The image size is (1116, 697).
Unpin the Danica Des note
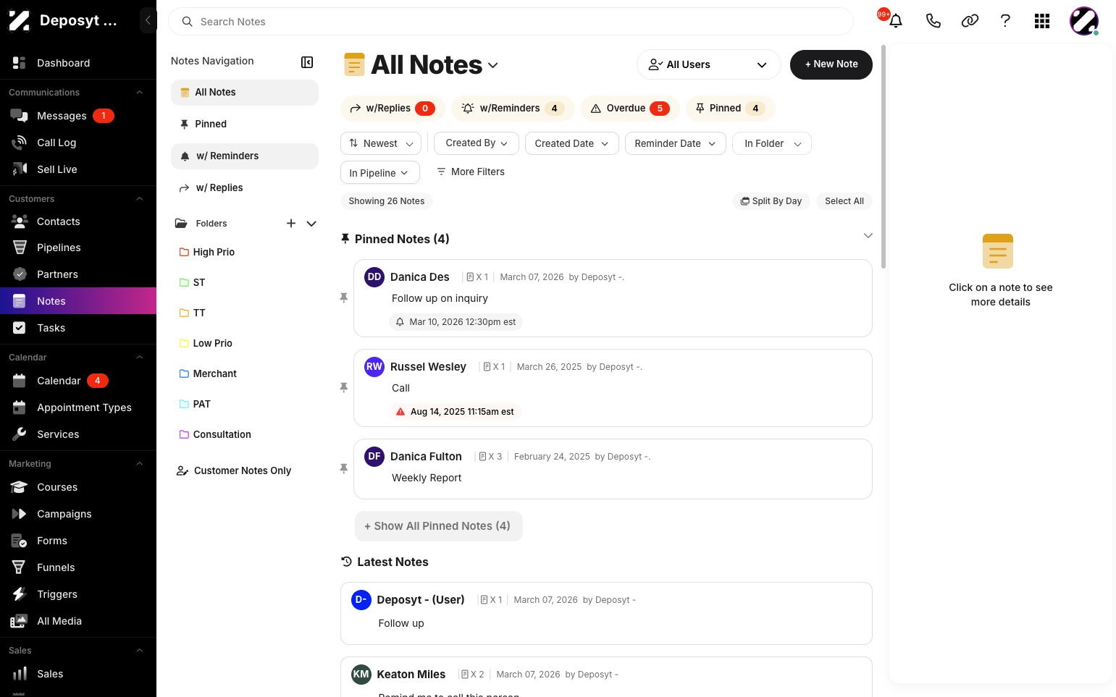pos(344,298)
